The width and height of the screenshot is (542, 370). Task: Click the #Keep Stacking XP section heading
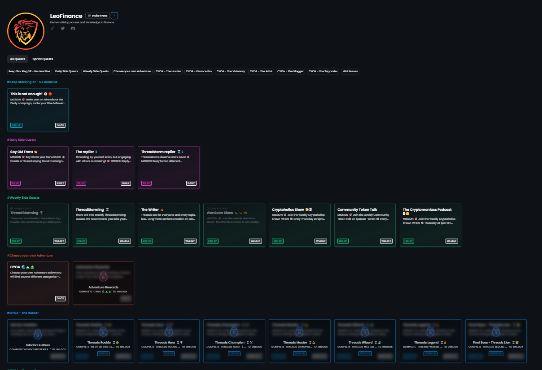click(x=32, y=82)
